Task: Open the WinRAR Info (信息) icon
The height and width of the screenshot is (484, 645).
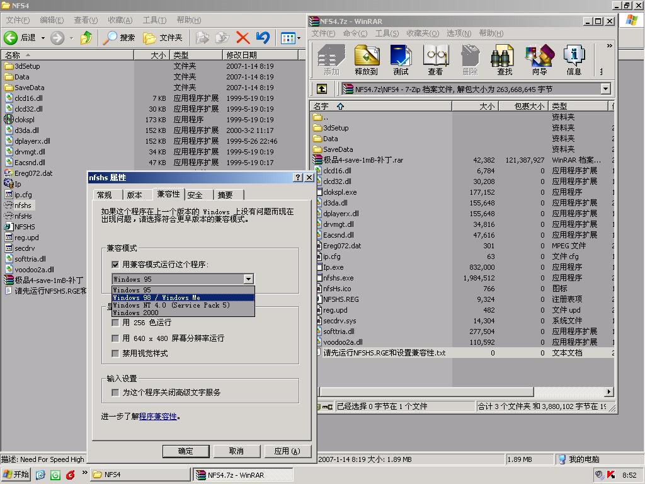Action: pyautogui.click(x=574, y=60)
